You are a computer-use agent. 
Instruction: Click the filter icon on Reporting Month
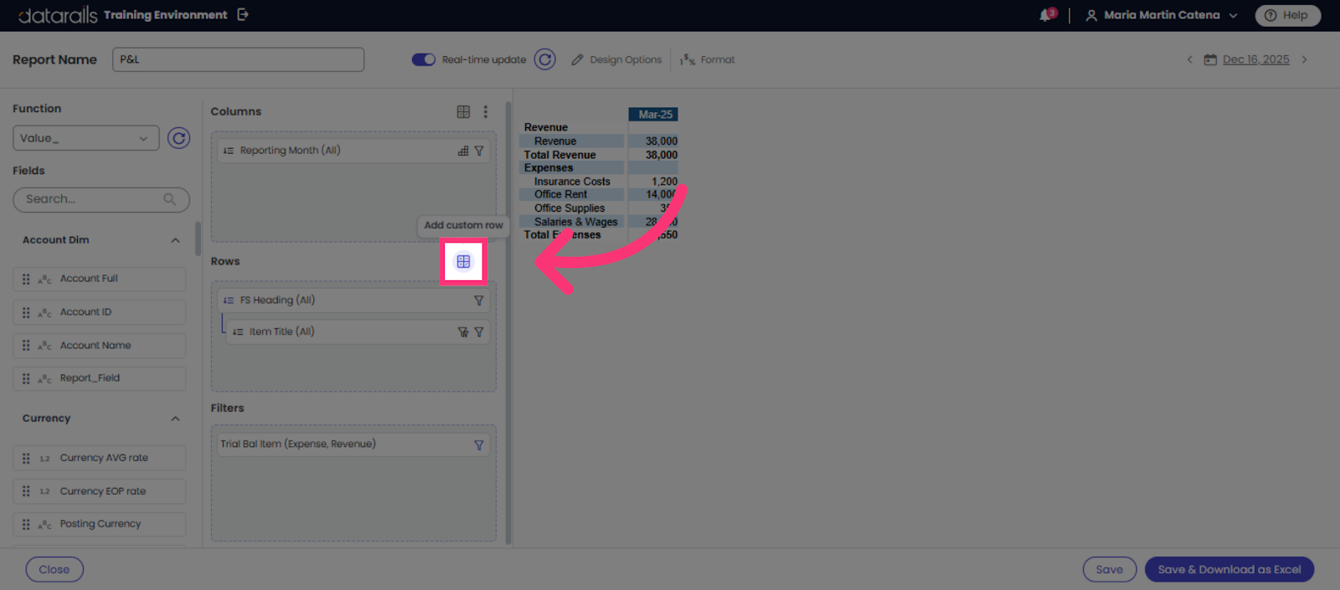pyautogui.click(x=479, y=151)
